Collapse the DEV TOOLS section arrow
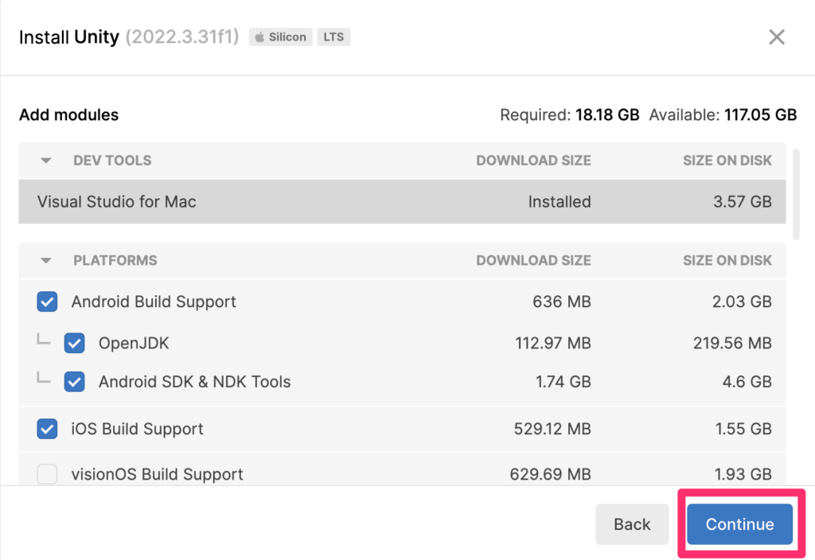Screen dimensions: 815x560 [x=46, y=161]
